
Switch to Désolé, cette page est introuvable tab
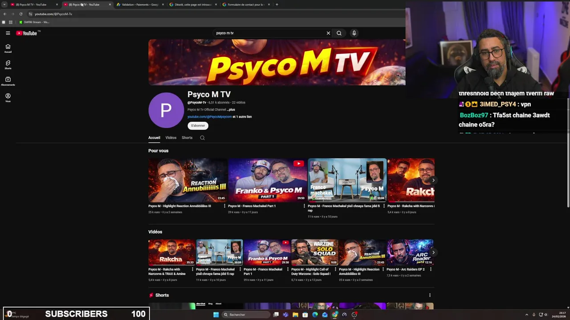193,4
